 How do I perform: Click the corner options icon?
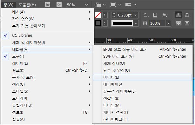coord(146,15)
